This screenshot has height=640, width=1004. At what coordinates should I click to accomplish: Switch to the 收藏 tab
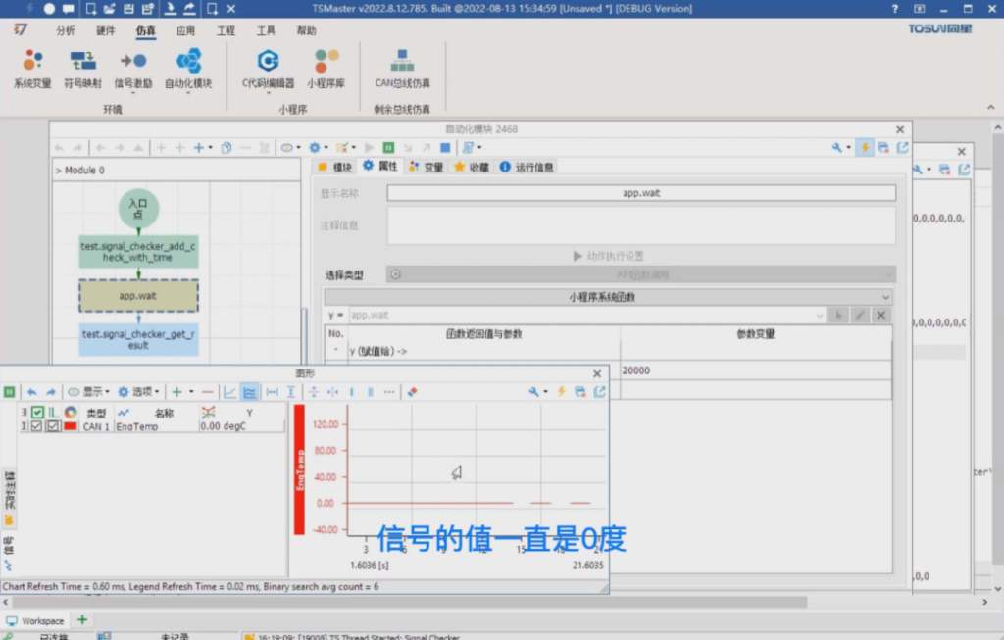coord(472,167)
